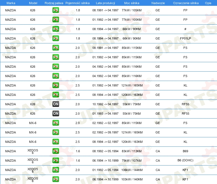217x184 pixels.
Task: Select the '#' engine code cell
Action: 185,29
